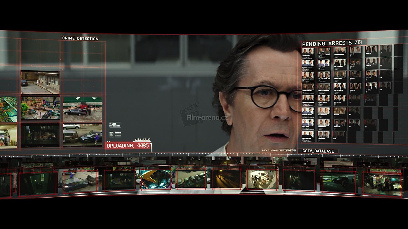Select Jason Stahl mugshot card

(308, 52)
